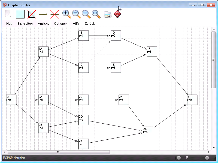Open the Bearbeiten menu

point(25,24)
